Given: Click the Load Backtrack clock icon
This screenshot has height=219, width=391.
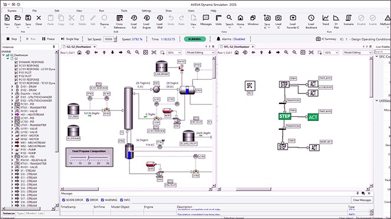Looking at the screenshot, I should click(311, 18).
